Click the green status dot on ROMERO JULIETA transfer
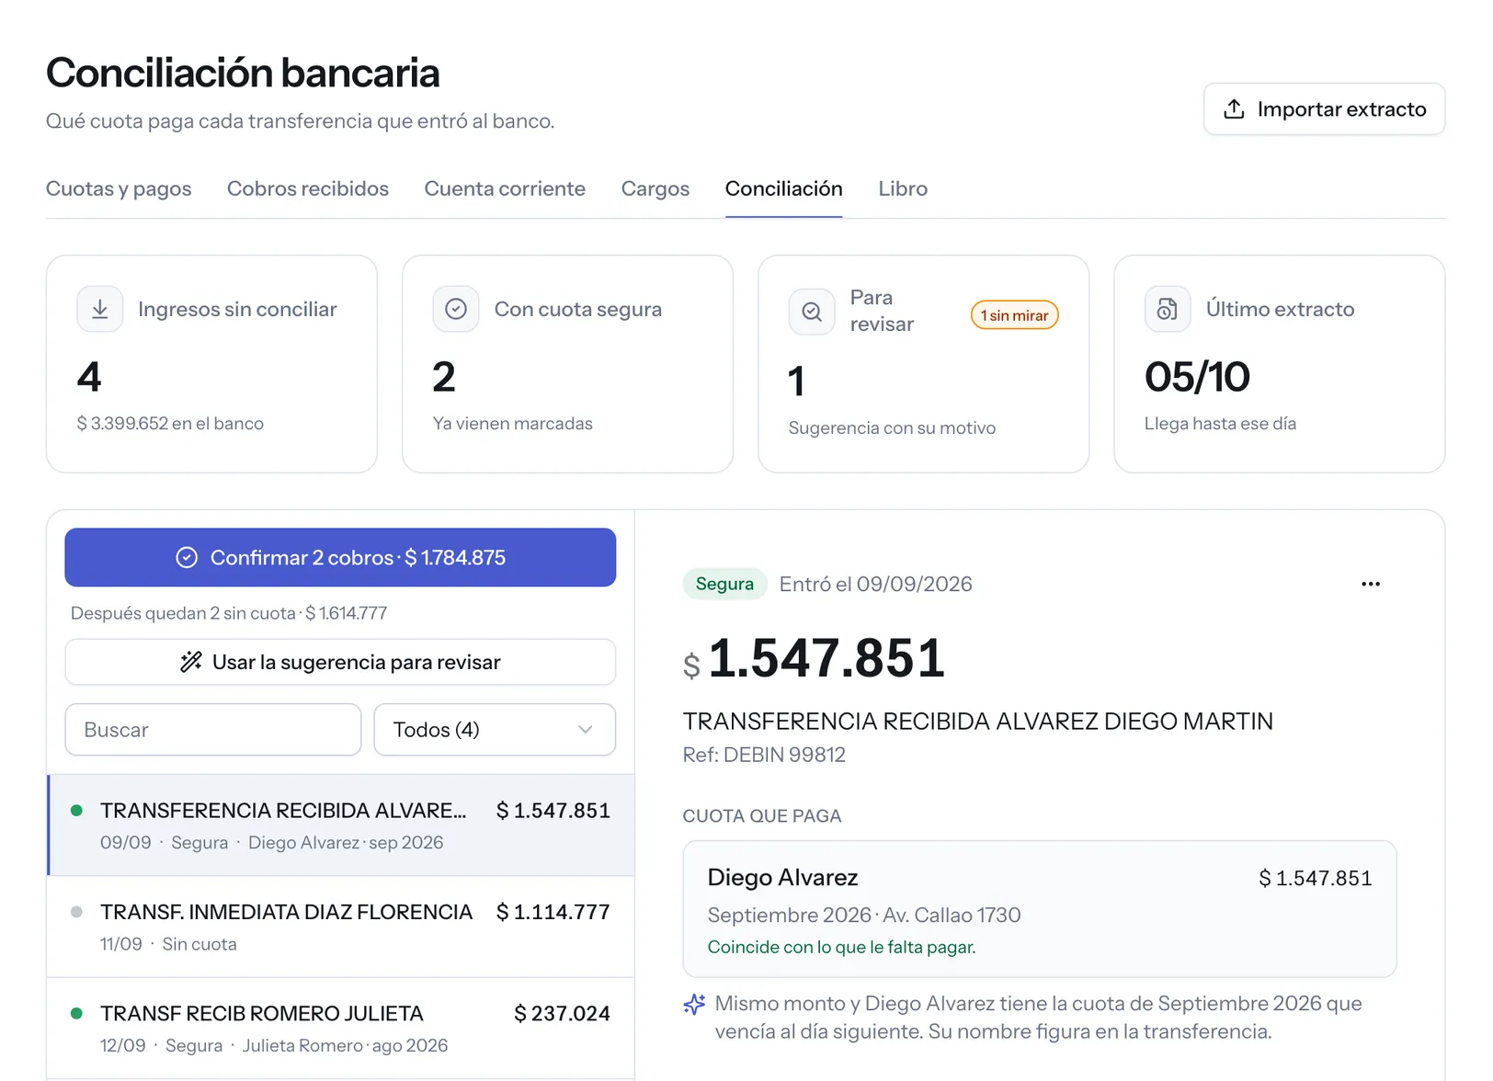The image size is (1493, 1081). 77,1013
